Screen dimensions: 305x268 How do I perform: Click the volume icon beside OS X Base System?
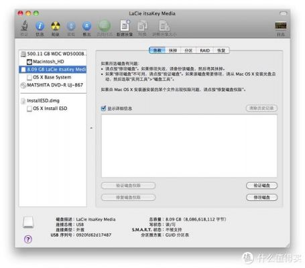pyautogui.click(x=29, y=77)
